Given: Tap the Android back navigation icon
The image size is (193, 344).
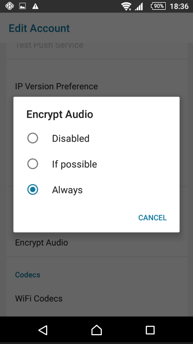Looking at the screenshot, I should coord(43,330).
